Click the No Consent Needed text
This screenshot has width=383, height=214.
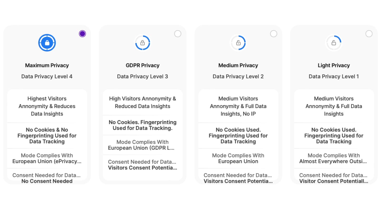[47, 181]
